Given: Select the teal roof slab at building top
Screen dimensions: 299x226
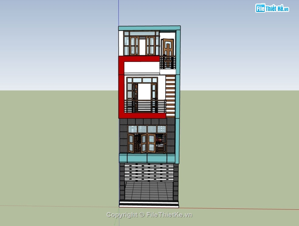Looking at the screenshot, I should pyautogui.click(x=149, y=28).
